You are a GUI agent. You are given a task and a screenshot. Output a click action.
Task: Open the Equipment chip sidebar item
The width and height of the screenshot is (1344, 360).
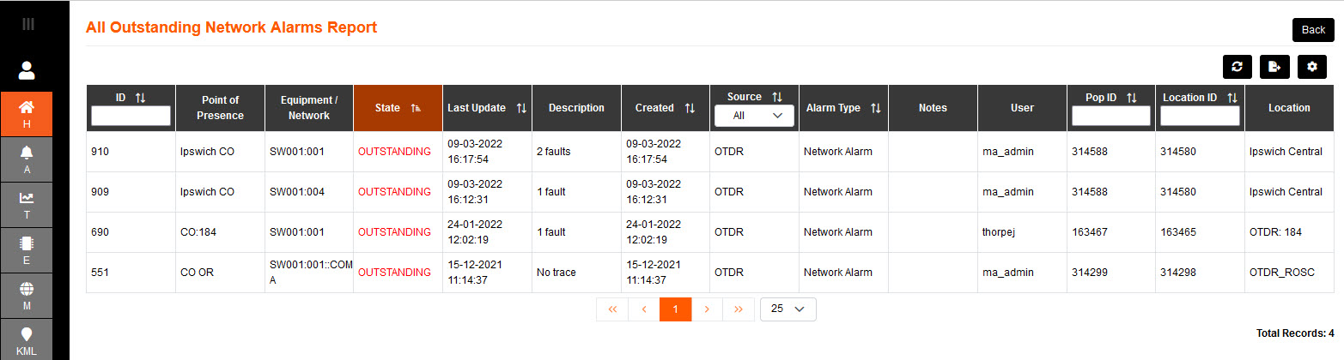(27, 249)
